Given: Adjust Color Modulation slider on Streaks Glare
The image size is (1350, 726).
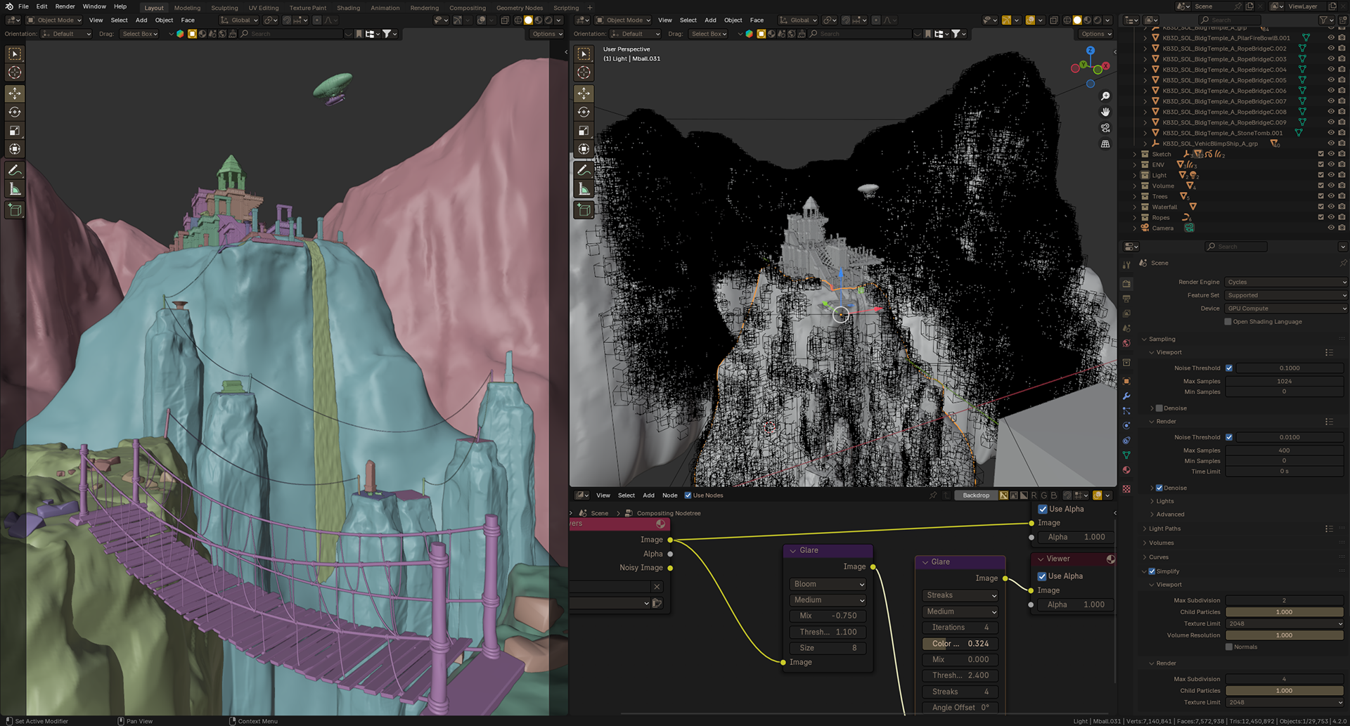Looking at the screenshot, I should (x=960, y=644).
